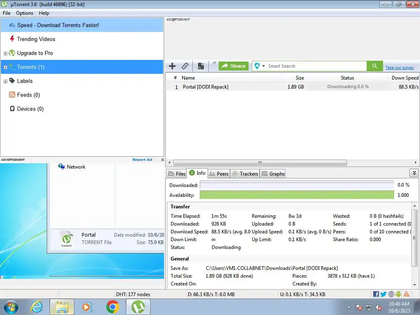The image size is (420, 315).
Task: Click the Downloaded progress bar
Action: pyautogui.click(x=297, y=185)
